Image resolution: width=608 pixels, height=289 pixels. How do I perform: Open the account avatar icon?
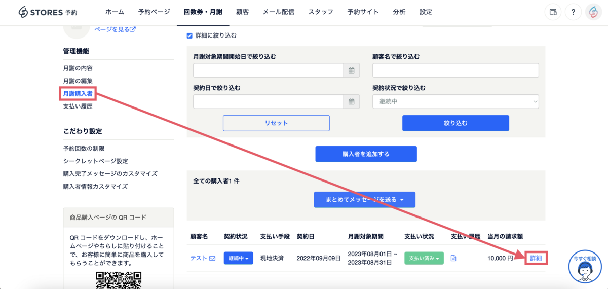tap(593, 12)
